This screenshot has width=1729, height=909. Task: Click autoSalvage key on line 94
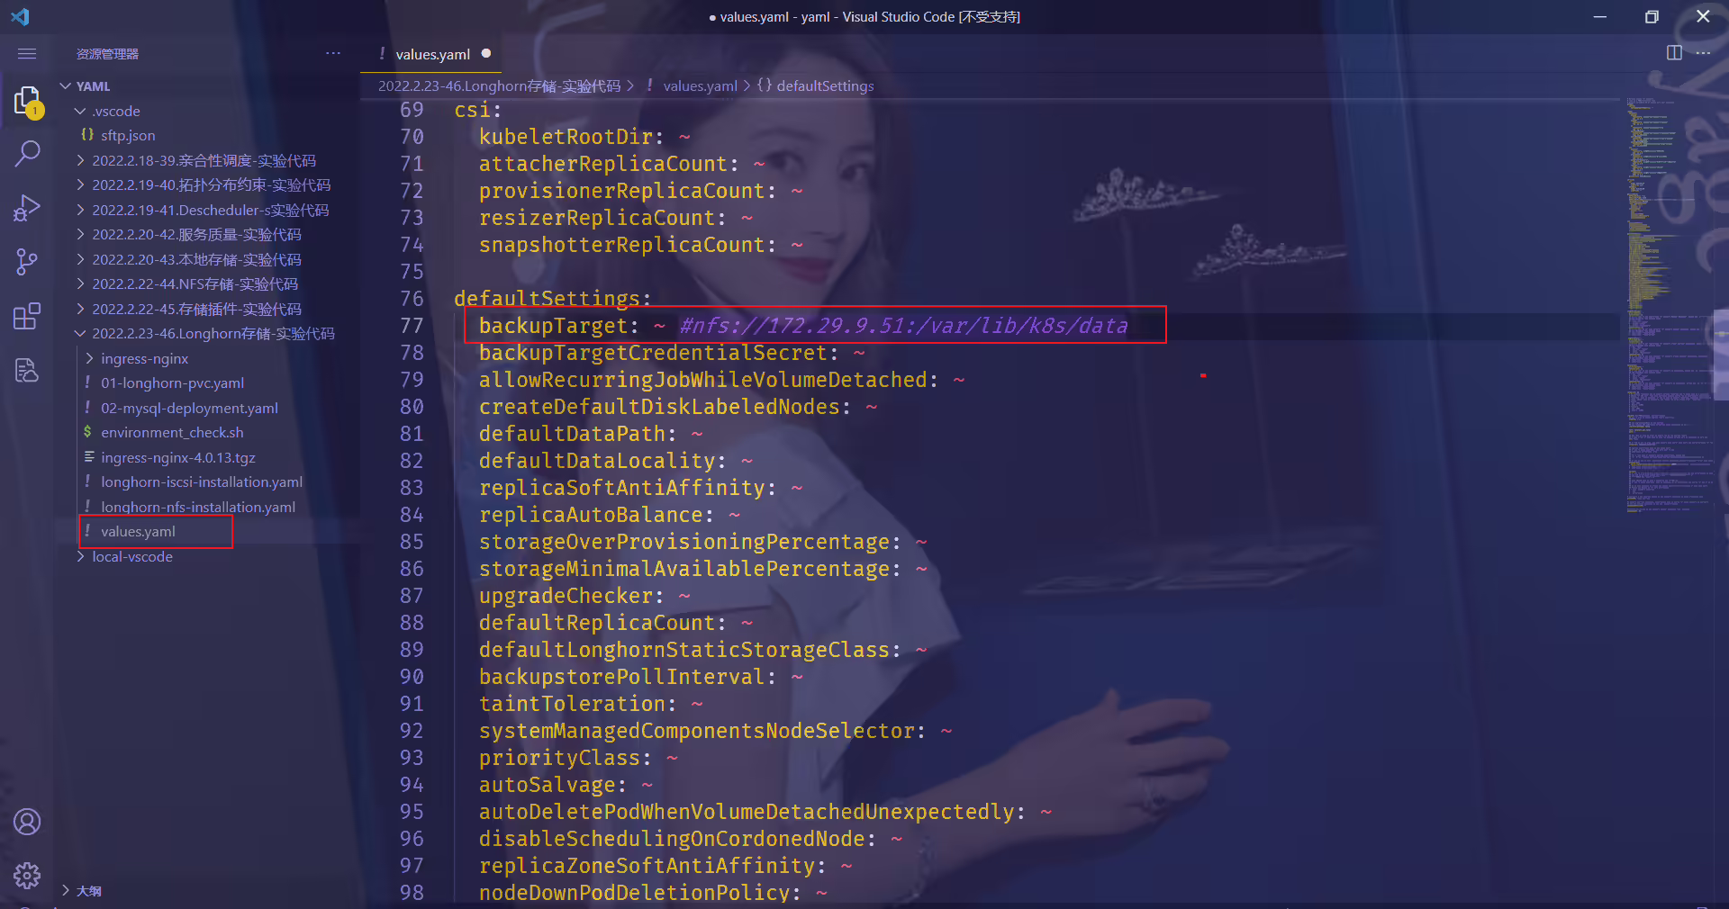[x=547, y=785]
